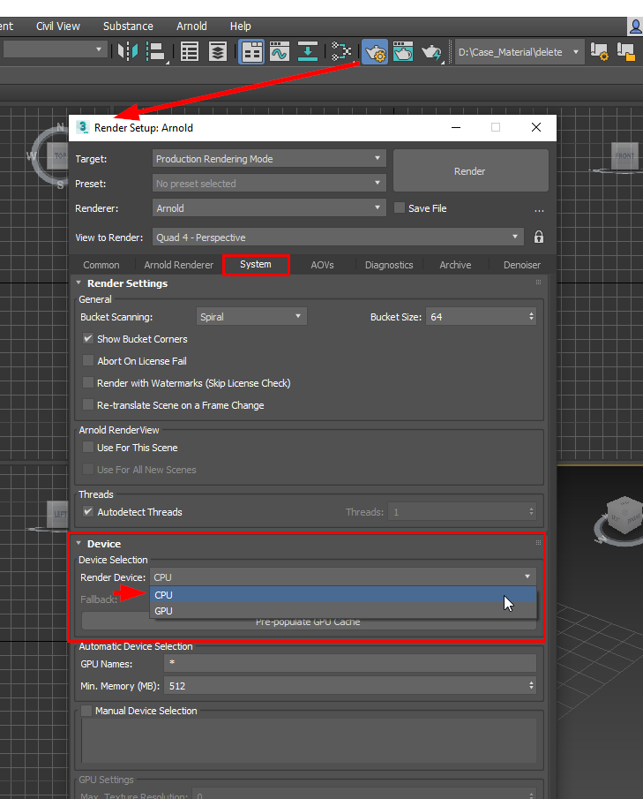Click the Min. Memory spinner arrows
The image size is (643, 799).
[531, 685]
